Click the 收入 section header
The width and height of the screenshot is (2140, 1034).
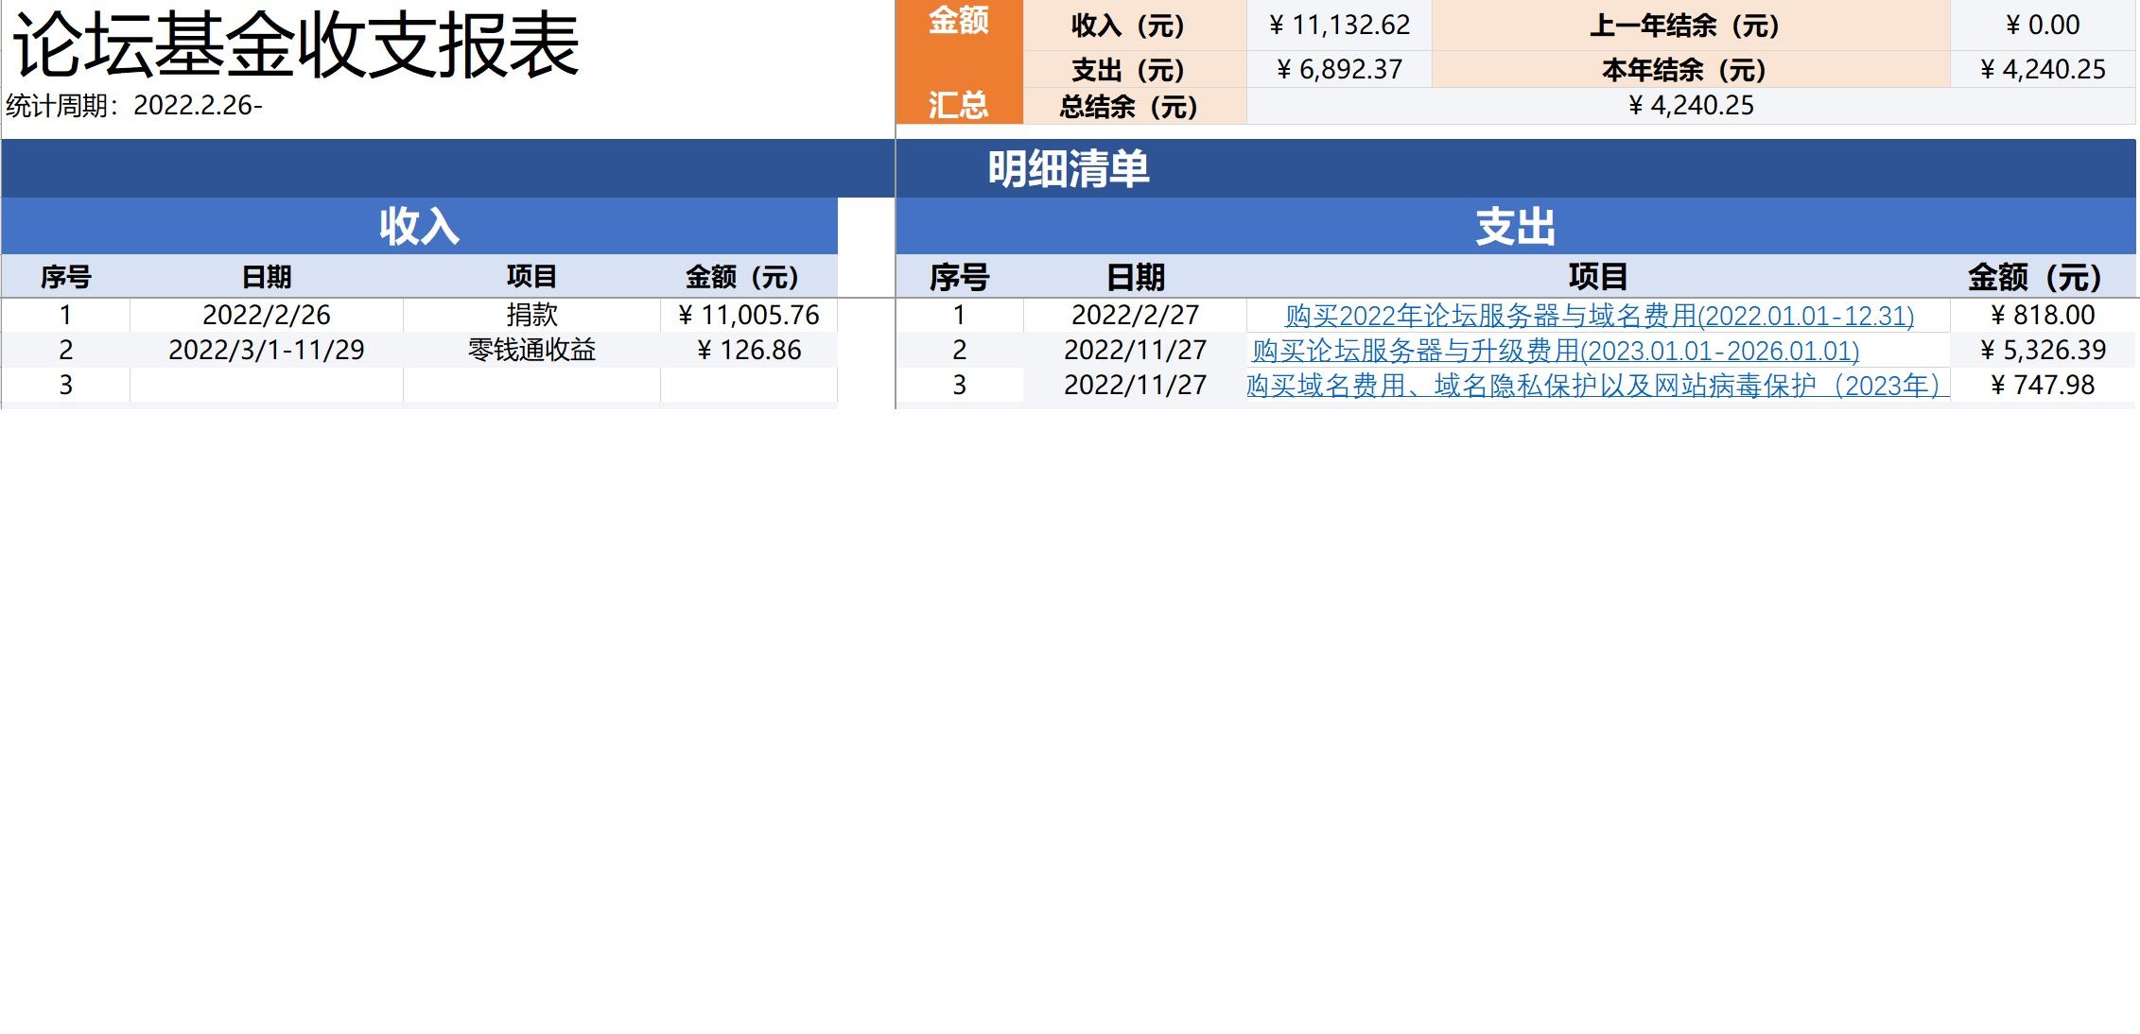click(x=419, y=227)
